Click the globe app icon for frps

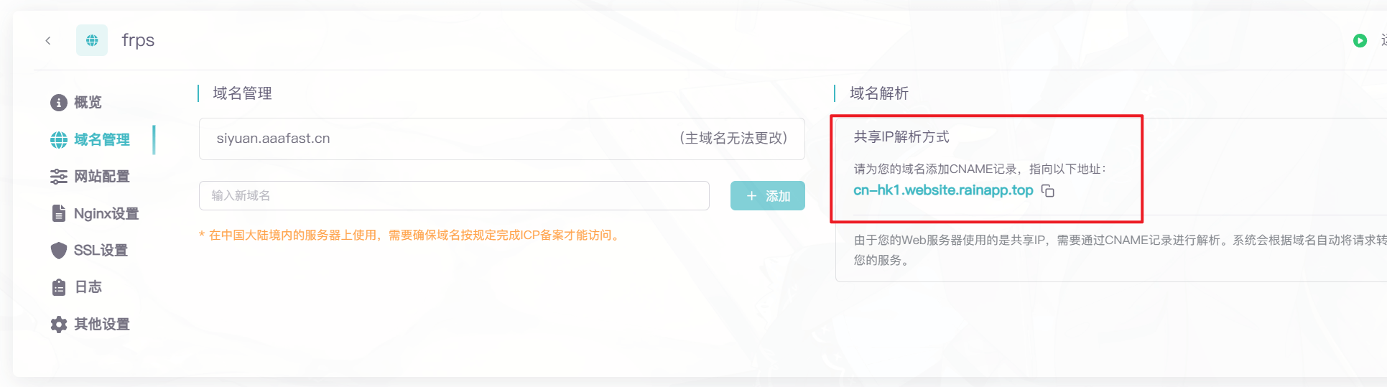92,40
